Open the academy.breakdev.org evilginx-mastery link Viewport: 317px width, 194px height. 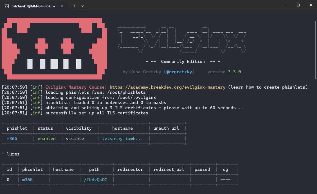pos(167,87)
